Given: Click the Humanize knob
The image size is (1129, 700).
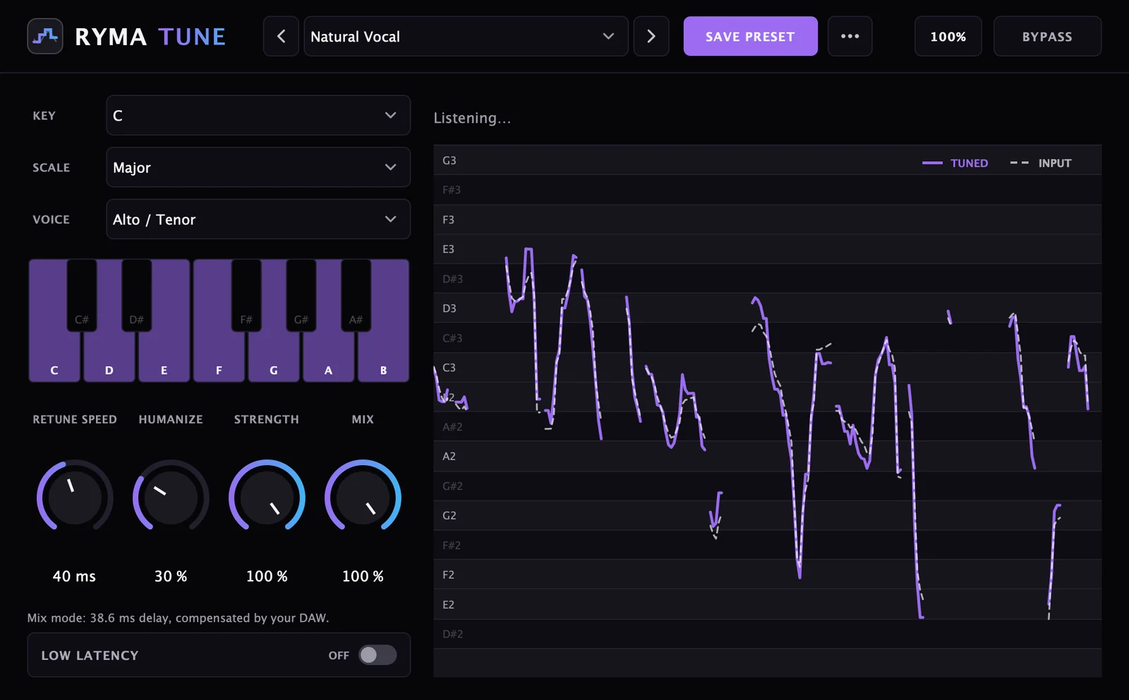Looking at the screenshot, I should tap(171, 497).
